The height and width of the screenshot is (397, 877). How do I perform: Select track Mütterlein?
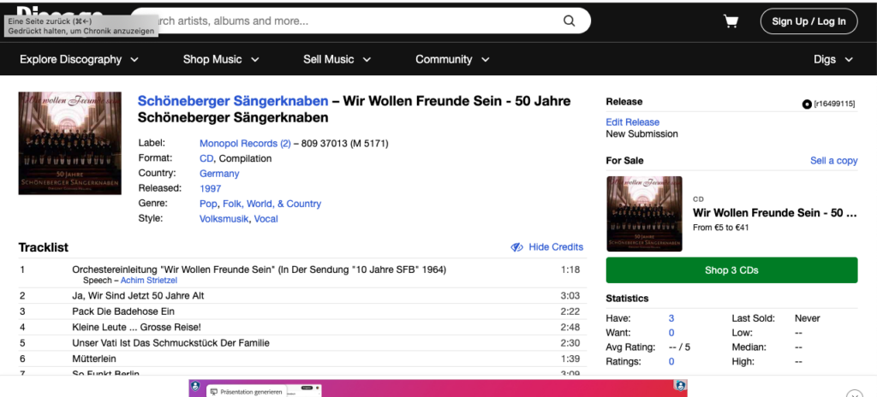[94, 358]
